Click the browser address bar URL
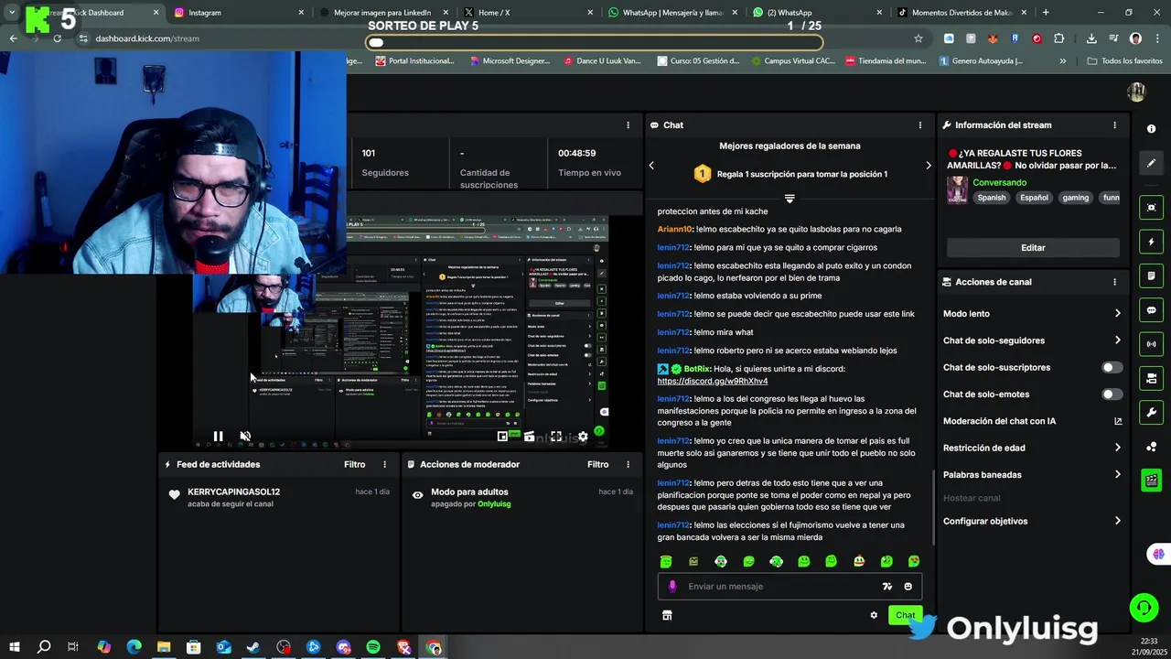 click(147, 38)
